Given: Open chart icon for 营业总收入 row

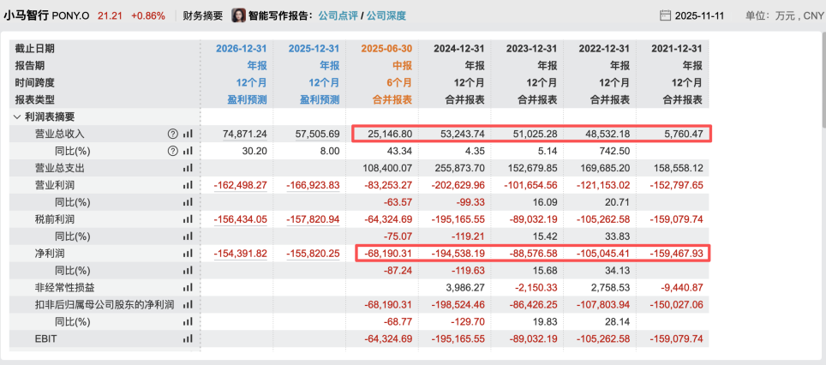Looking at the screenshot, I should (188, 135).
